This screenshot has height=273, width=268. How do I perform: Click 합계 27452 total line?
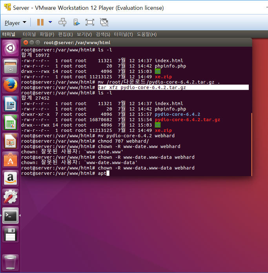35,98
